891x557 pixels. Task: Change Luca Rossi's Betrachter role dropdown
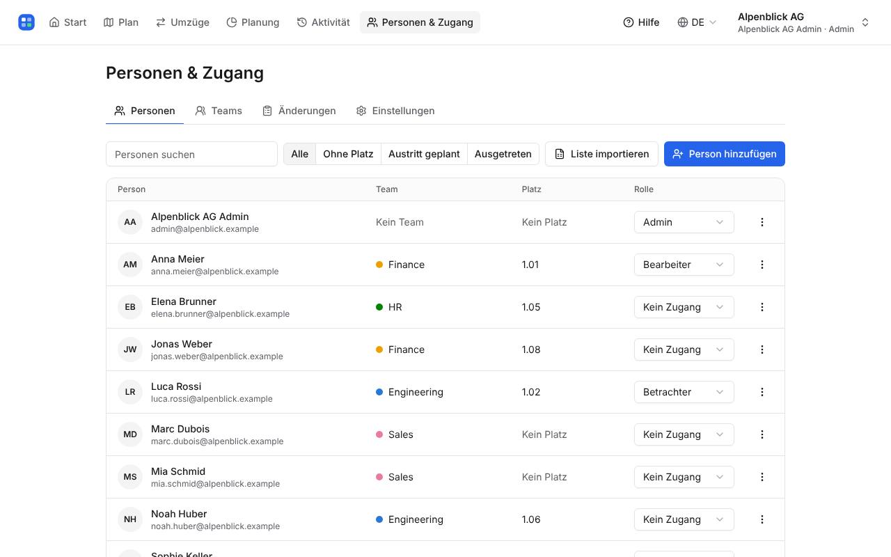[684, 392]
